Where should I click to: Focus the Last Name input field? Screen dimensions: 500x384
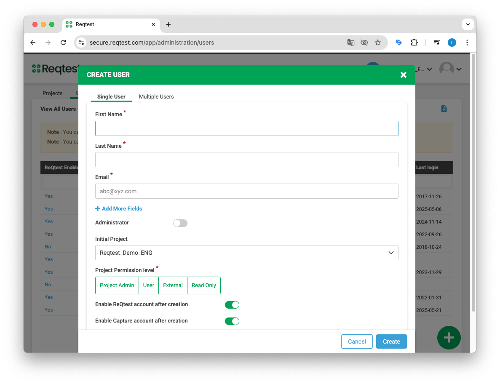click(x=246, y=160)
